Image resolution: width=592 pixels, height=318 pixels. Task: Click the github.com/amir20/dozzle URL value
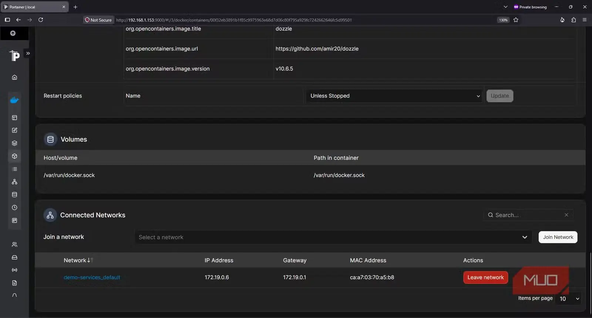317,49
